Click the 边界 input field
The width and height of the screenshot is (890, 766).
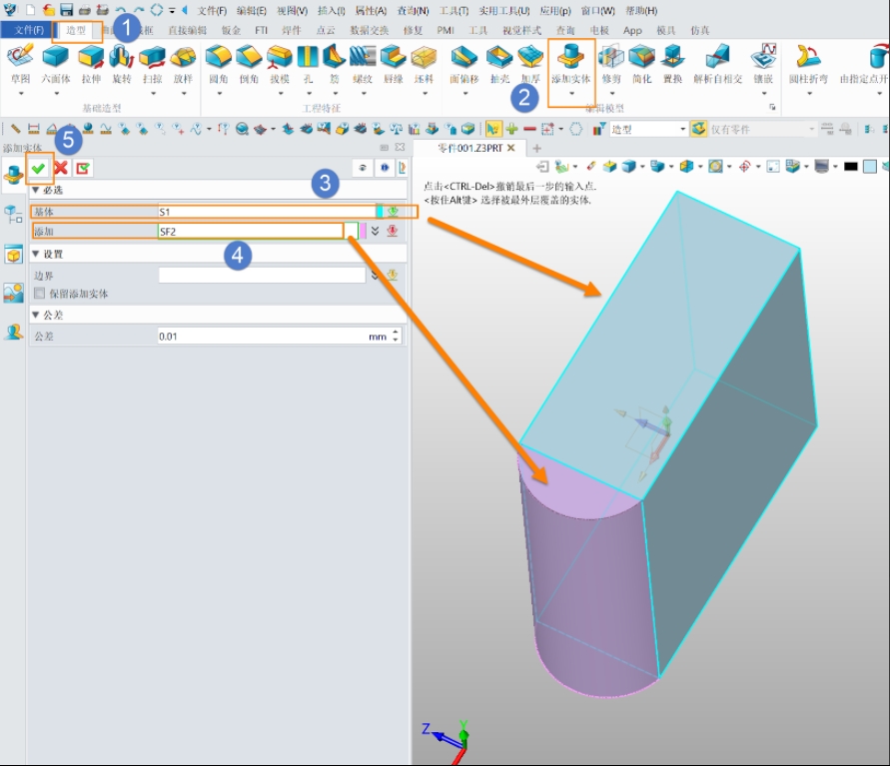[262, 276]
